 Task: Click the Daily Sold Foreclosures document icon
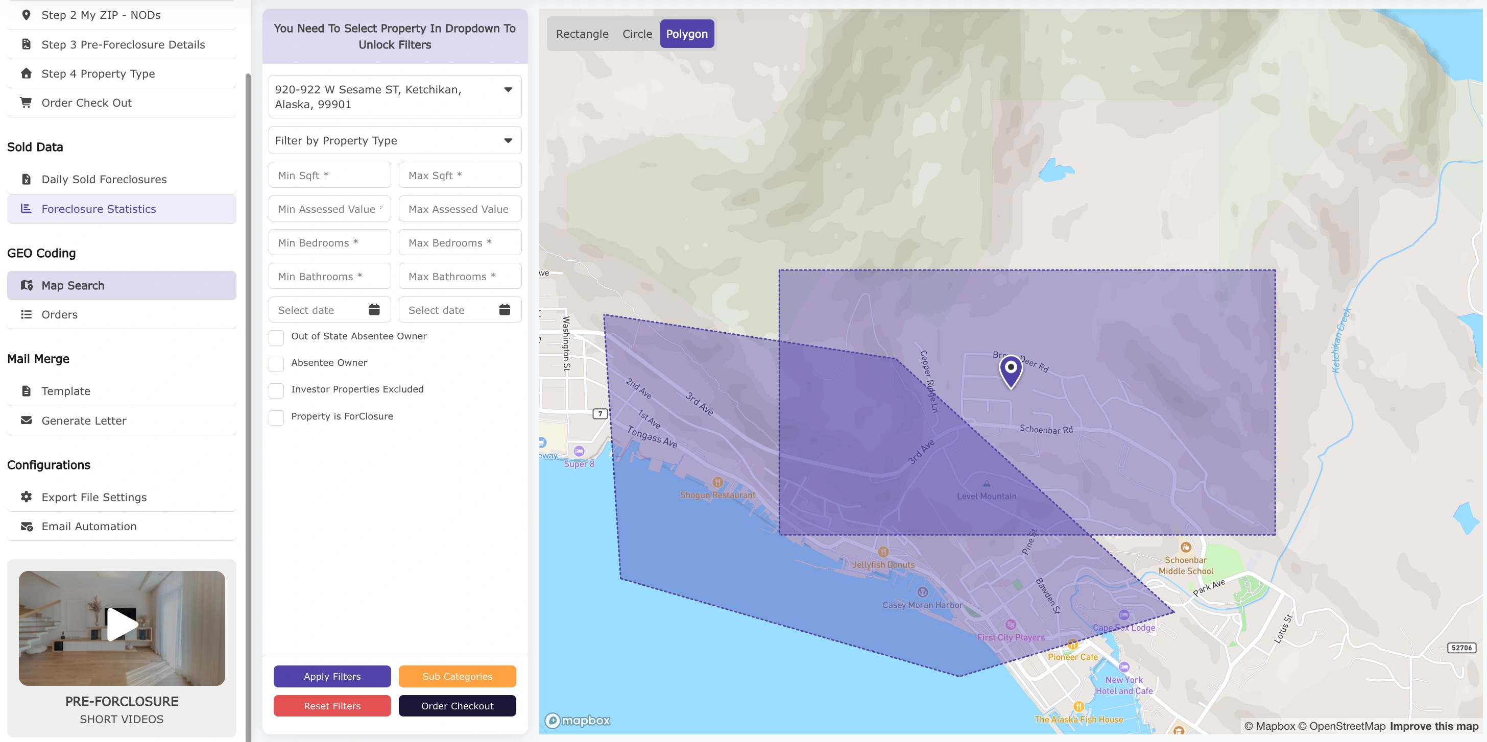(x=26, y=179)
